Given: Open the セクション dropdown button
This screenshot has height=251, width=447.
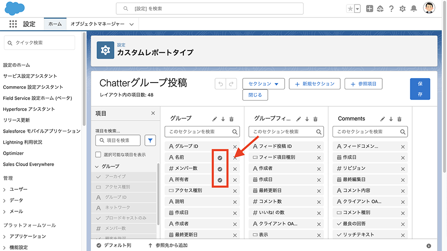Looking at the screenshot, I should pos(263,84).
